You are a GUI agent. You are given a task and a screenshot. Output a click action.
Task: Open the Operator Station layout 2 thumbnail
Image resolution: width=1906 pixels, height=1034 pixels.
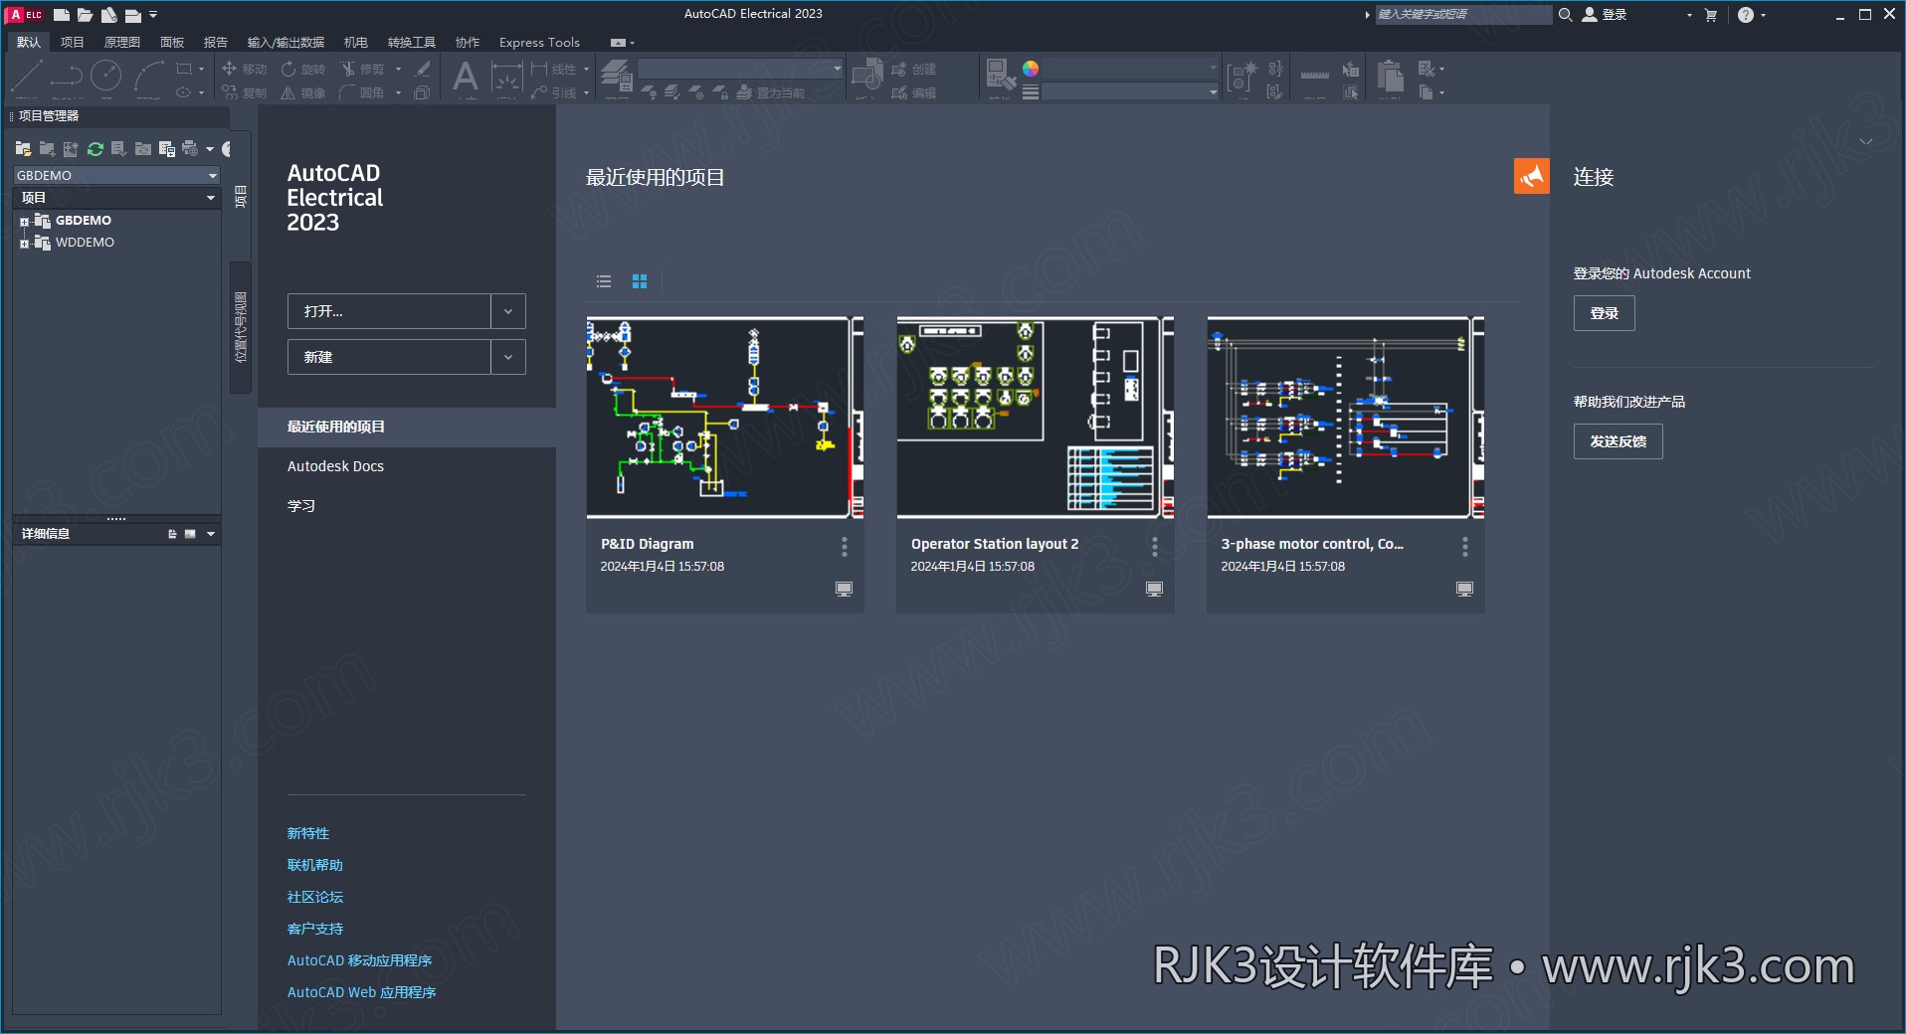tap(1035, 418)
